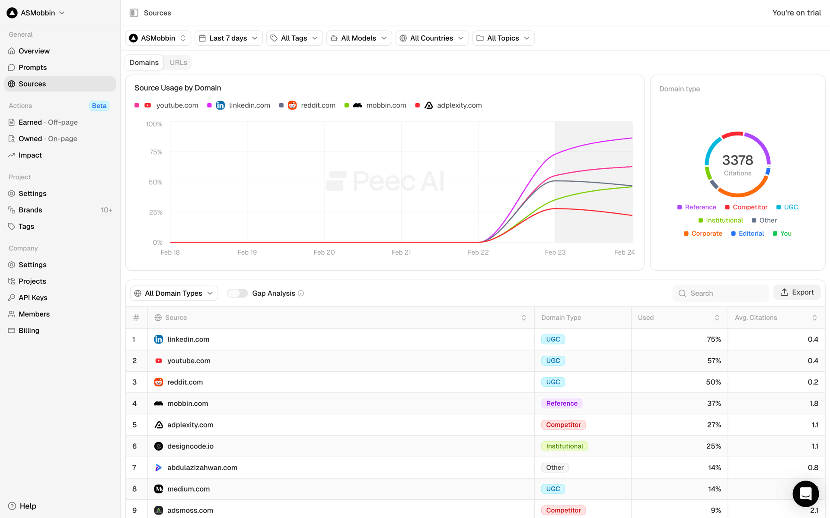
Task: Click the youtube.com icon in chart legend
Action: tap(148, 105)
